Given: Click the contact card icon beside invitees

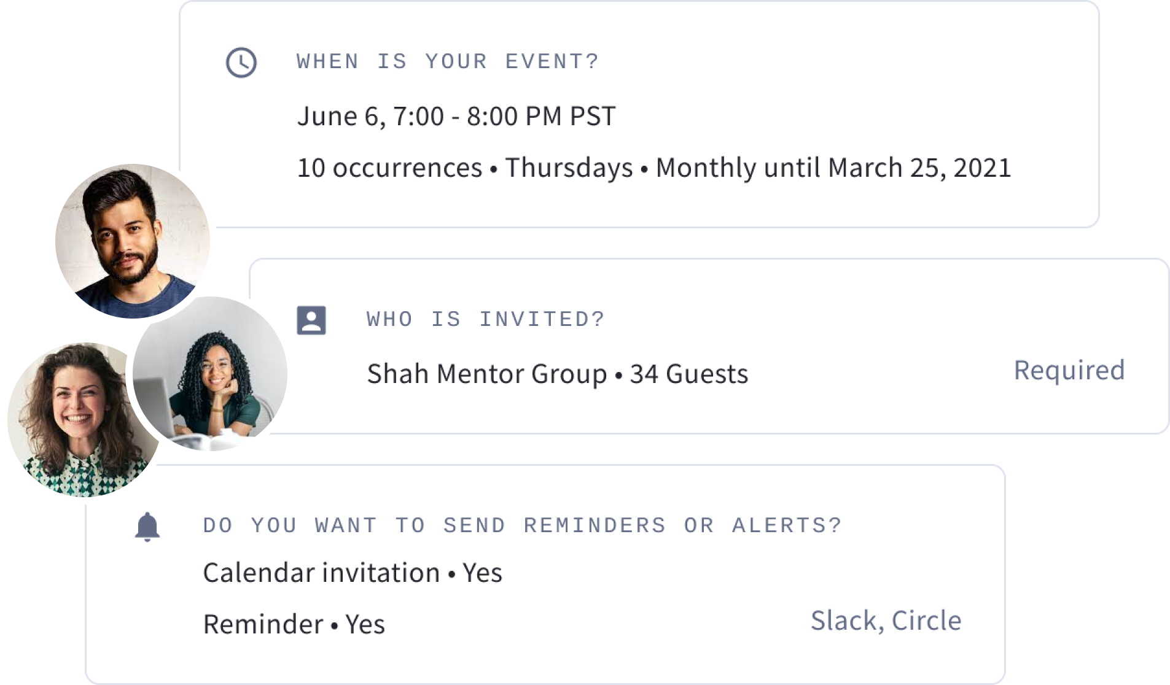Looking at the screenshot, I should coord(311,320).
